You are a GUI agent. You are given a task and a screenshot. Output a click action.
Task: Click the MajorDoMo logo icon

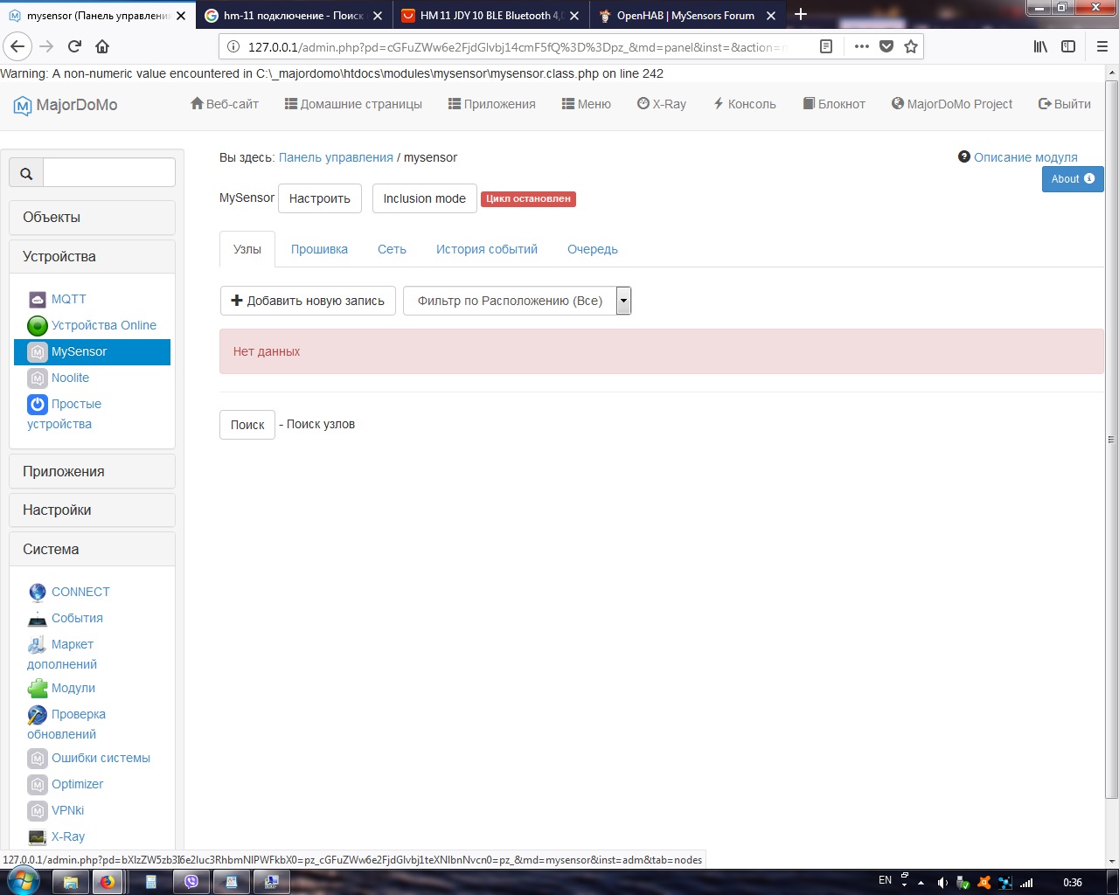click(23, 106)
